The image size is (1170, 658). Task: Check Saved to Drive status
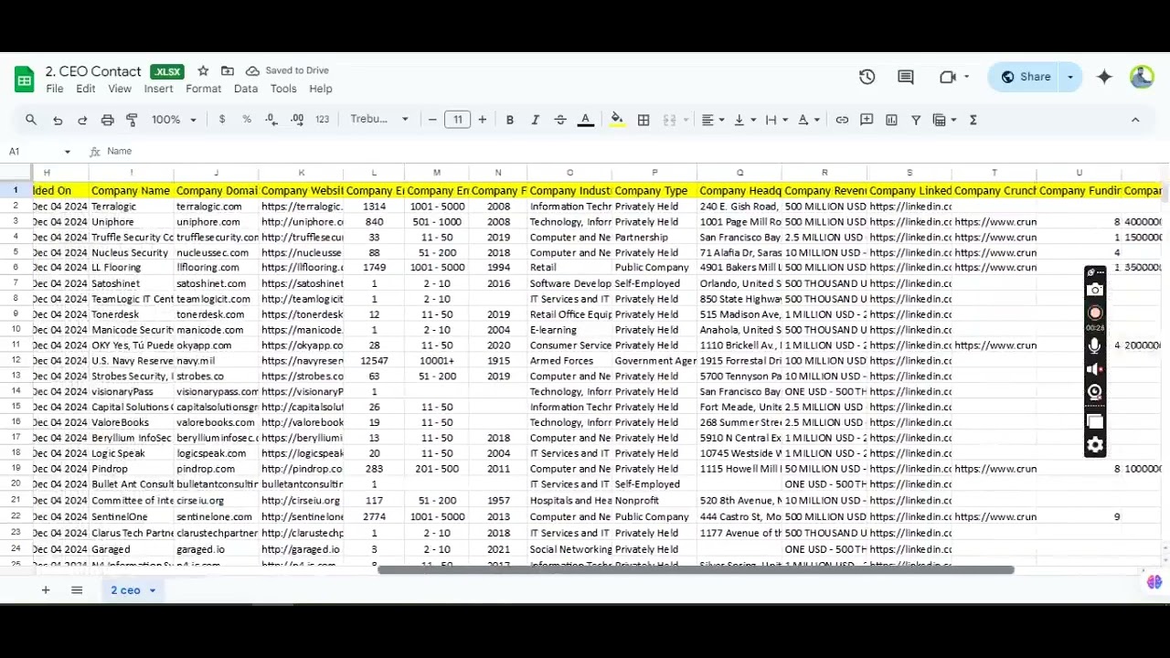pyautogui.click(x=287, y=70)
